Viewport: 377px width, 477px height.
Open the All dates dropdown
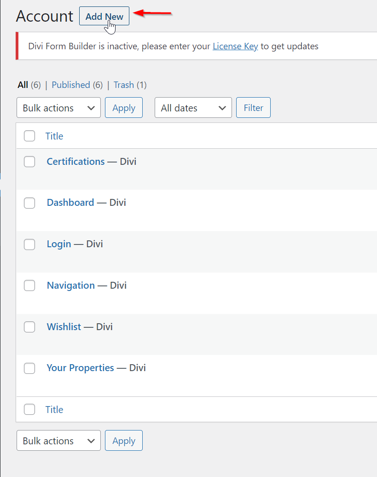[x=193, y=108]
